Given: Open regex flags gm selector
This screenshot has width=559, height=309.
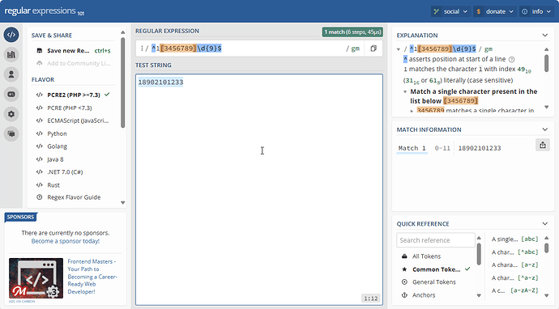Looking at the screenshot, I should click(353, 49).
